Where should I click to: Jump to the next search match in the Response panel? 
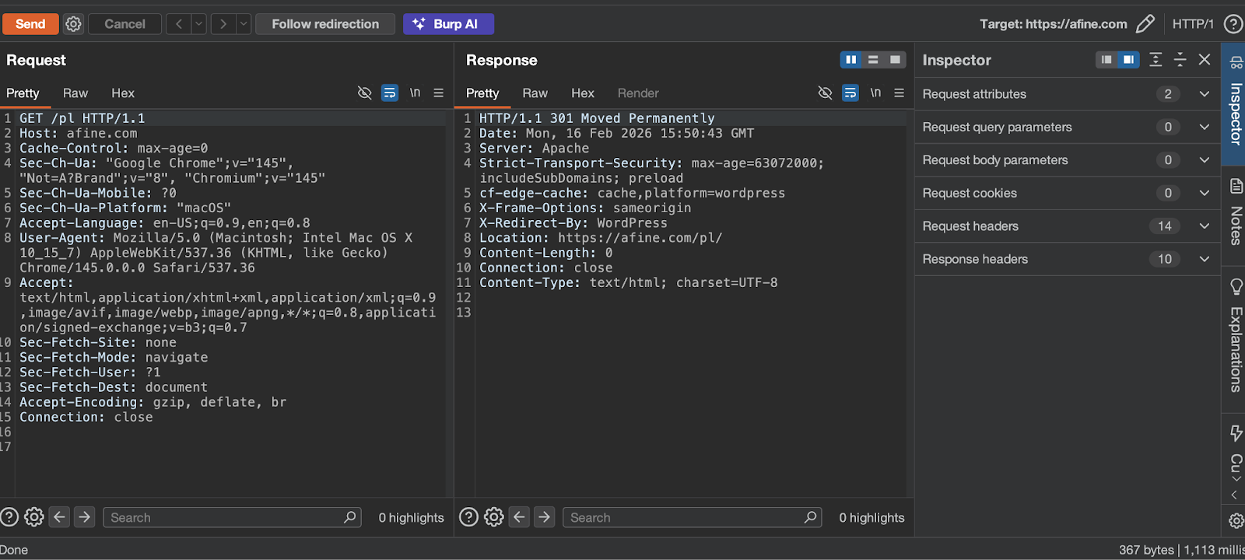tap(545, 516)
